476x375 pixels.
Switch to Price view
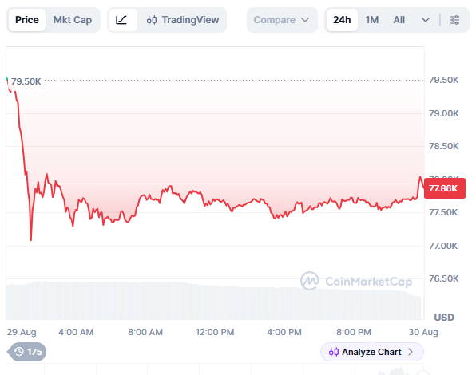(x=27, y=20)
